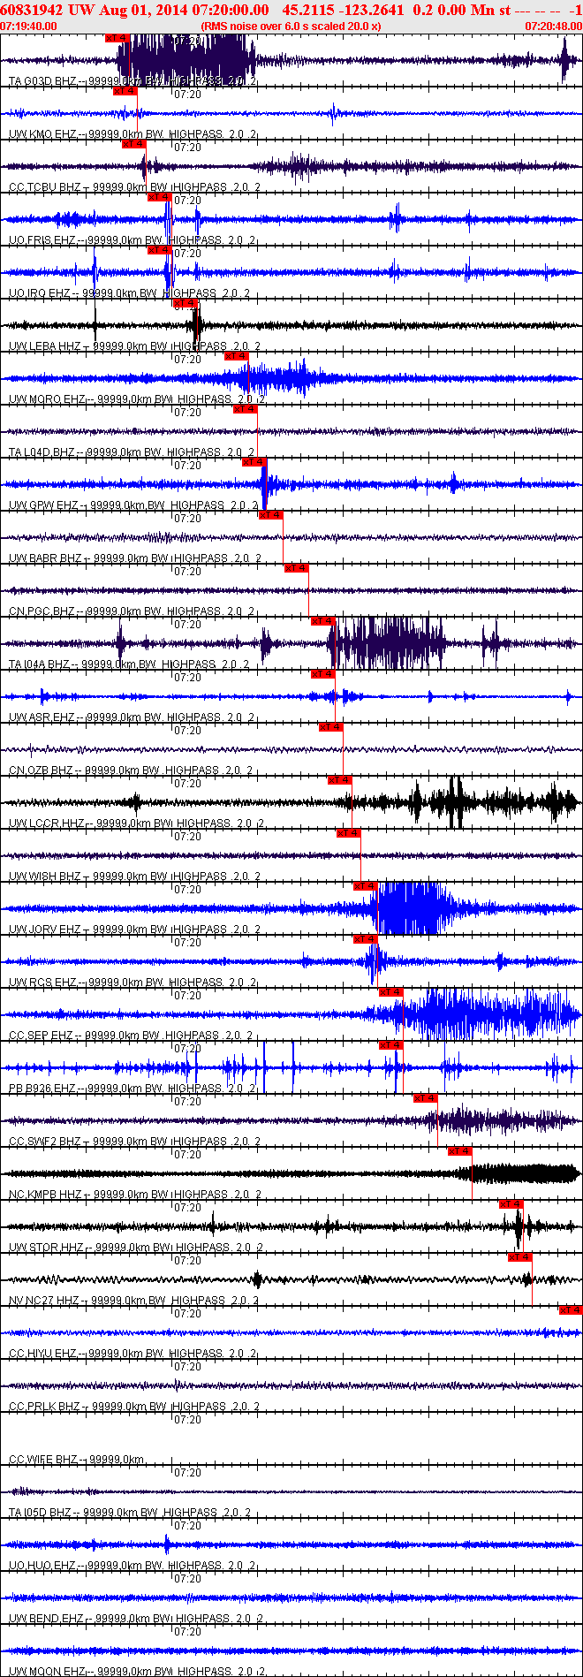The image size is (583, 1677).
Task: Select station label UO FRIS EHZ
Action: (x=42, y=240)
